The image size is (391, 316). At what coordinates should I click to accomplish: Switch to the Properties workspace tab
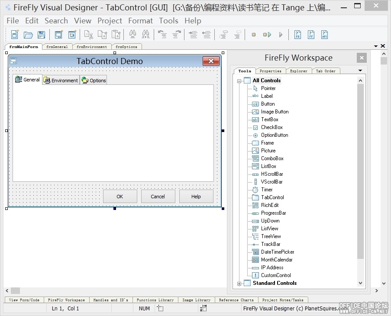coord(271,71)
